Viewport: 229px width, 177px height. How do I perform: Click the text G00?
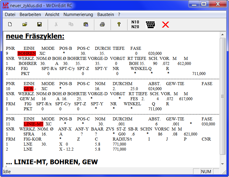coord(122,134)
